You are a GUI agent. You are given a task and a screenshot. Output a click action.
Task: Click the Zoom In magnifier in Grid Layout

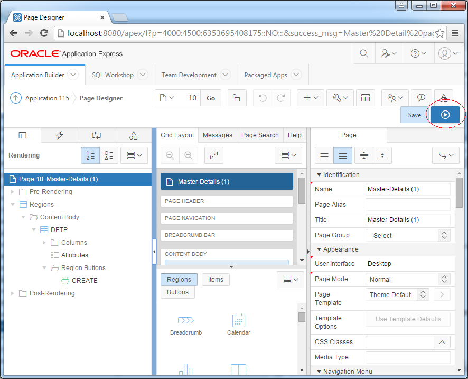point(189,155)
